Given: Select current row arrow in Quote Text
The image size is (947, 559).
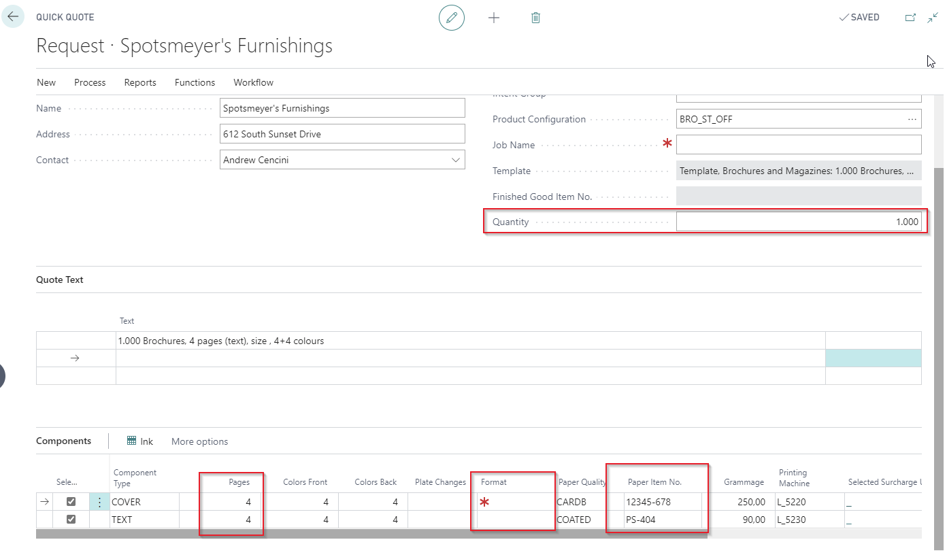Looking at the screenshot, I should (x=75, y=358).
